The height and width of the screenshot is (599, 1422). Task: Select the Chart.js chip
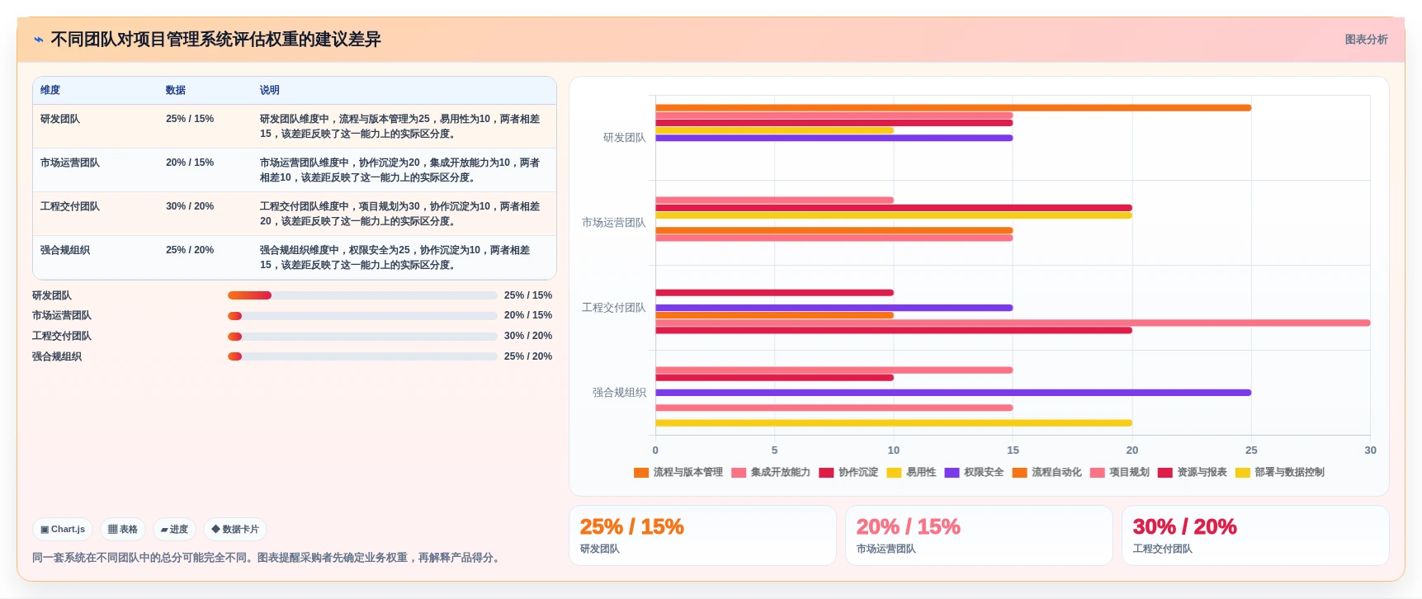[x=63, y=530]
